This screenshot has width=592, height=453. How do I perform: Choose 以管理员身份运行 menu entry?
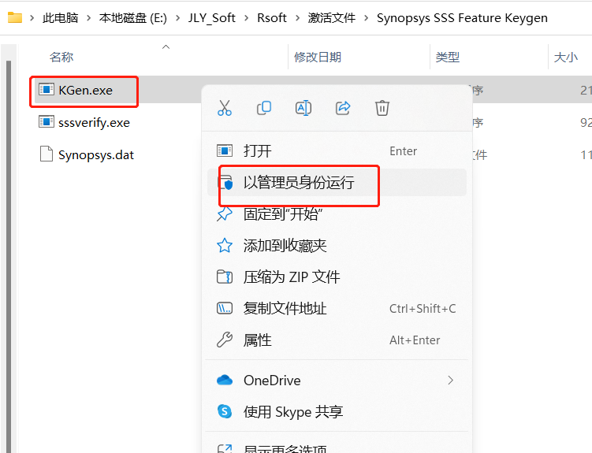pyautogui.click(x=337, y=183)
